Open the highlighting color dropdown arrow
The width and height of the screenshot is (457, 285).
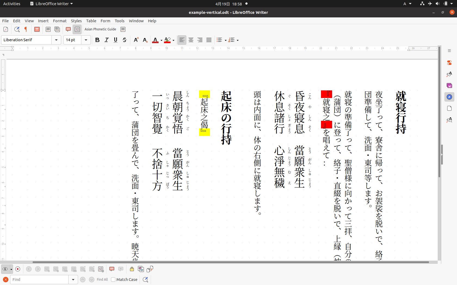(x=173, y=40)
